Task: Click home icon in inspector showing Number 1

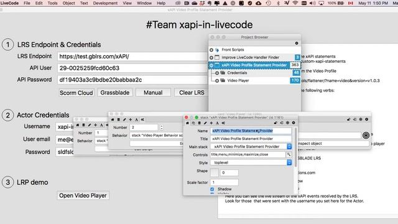Action: point(78,125)
